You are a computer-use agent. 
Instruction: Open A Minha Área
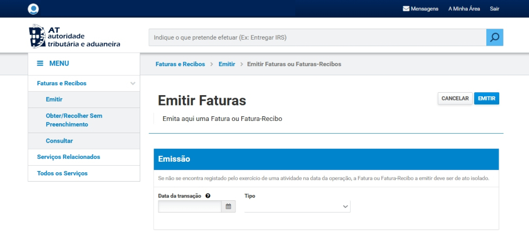pyautogui.click(x=464, y=9)
